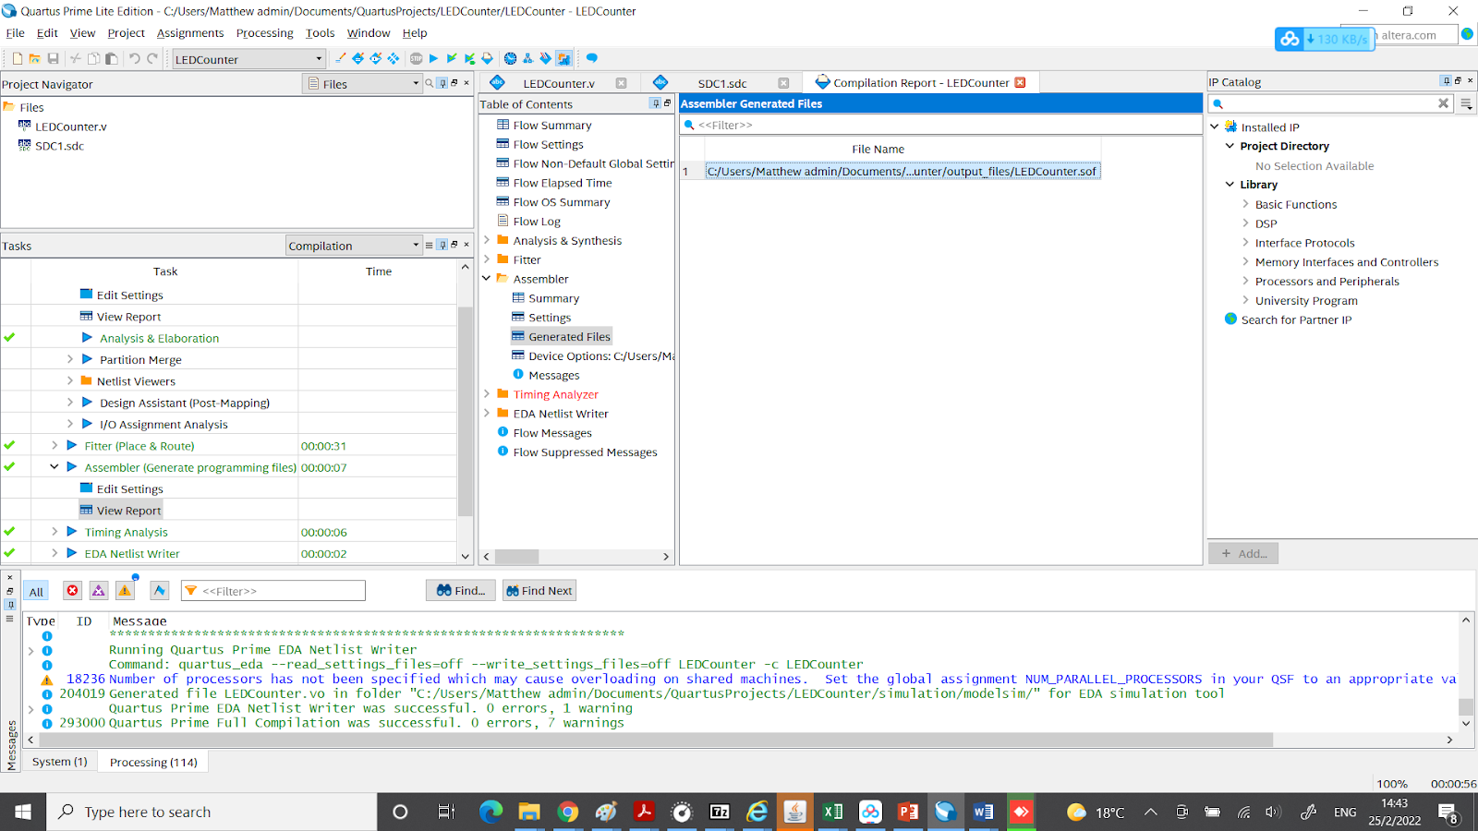Pin the Project Navigator panel
The height and width of the screenshot is (831, 1478).
[442, 83]
